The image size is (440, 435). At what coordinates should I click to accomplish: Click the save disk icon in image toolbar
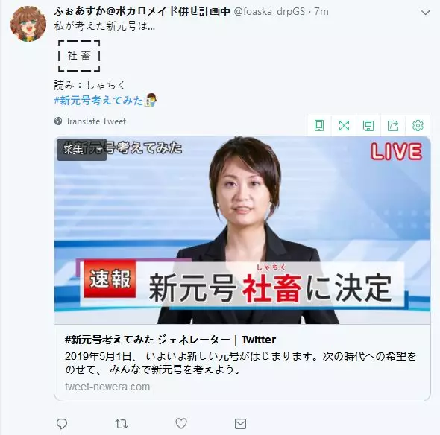pyautogui.click(x=368, y=125)
